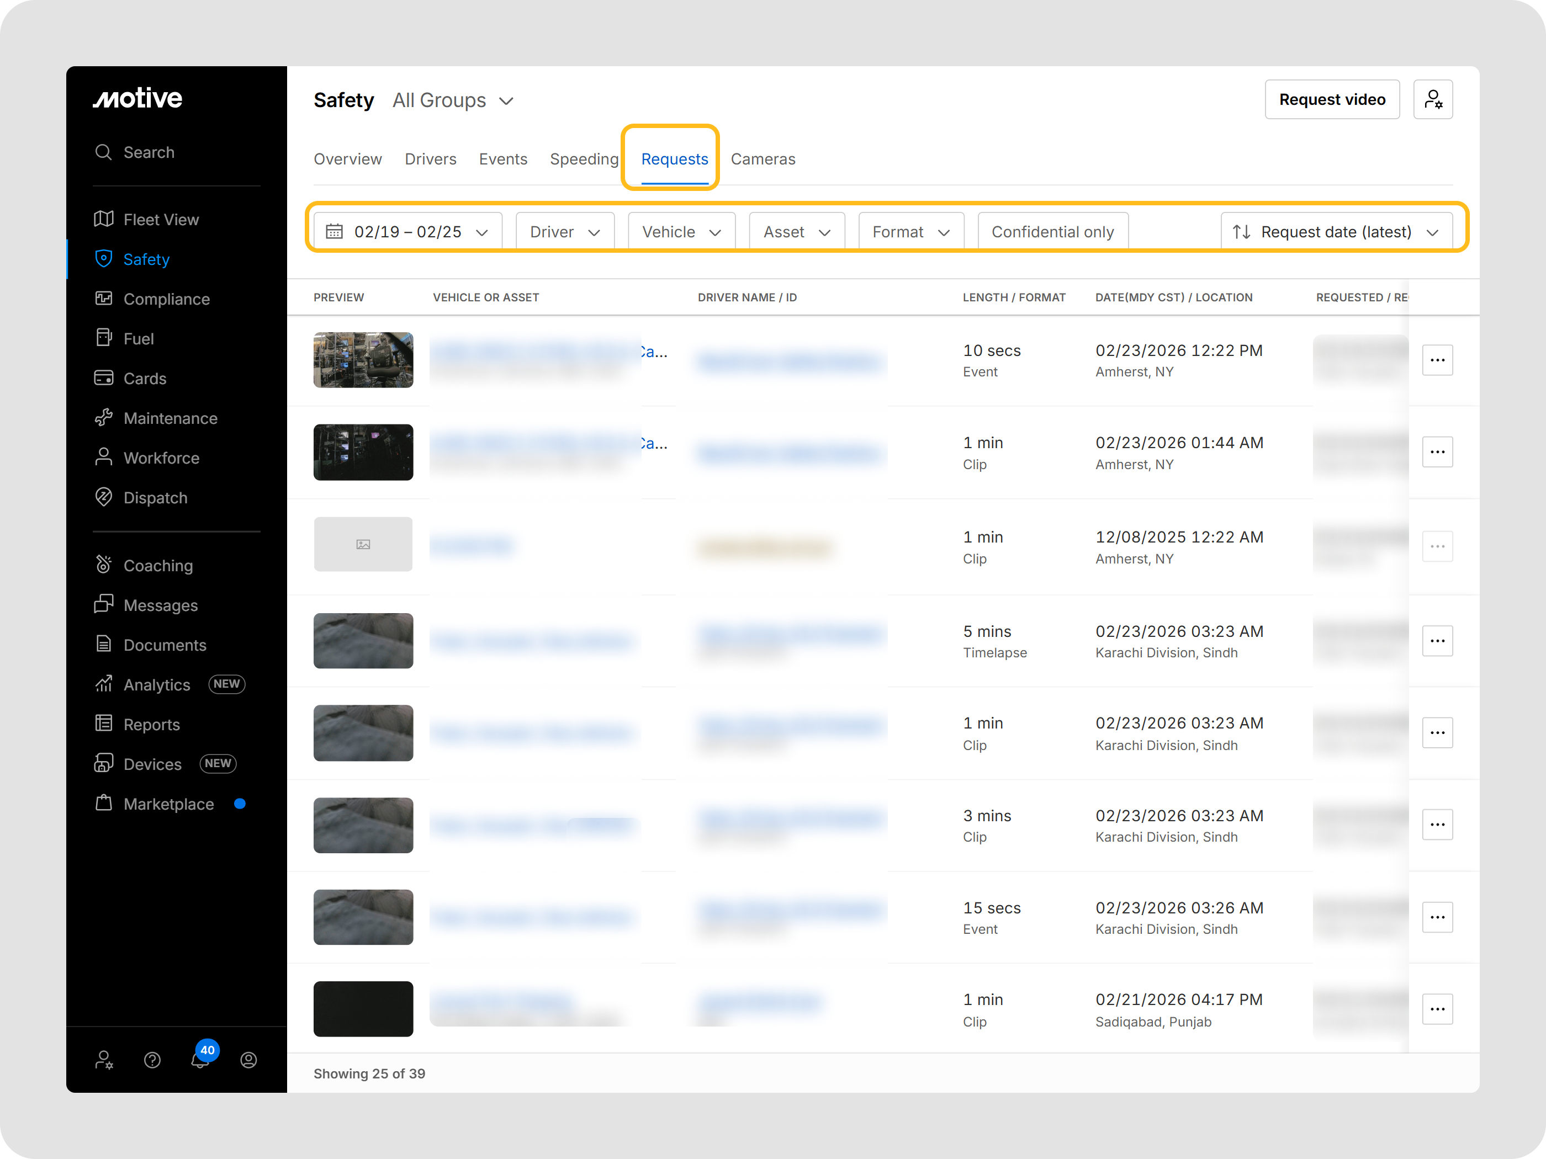Open Fleet View from the sidebar
Screen dimensions: 1546x1159
point(161,219)
